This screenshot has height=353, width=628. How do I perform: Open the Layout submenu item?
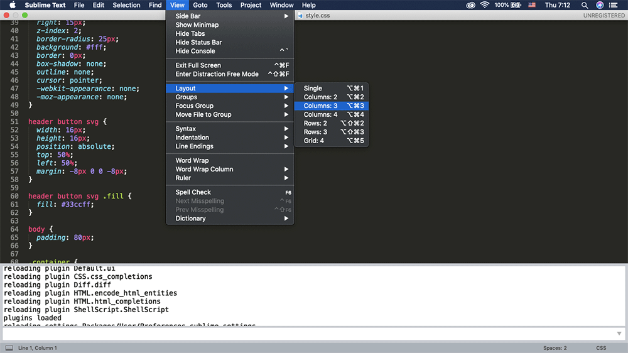(x=230, y=88)
